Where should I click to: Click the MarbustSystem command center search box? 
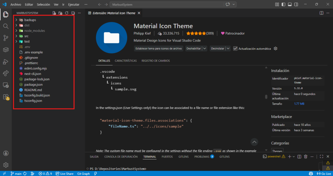(x=167, y=5)
